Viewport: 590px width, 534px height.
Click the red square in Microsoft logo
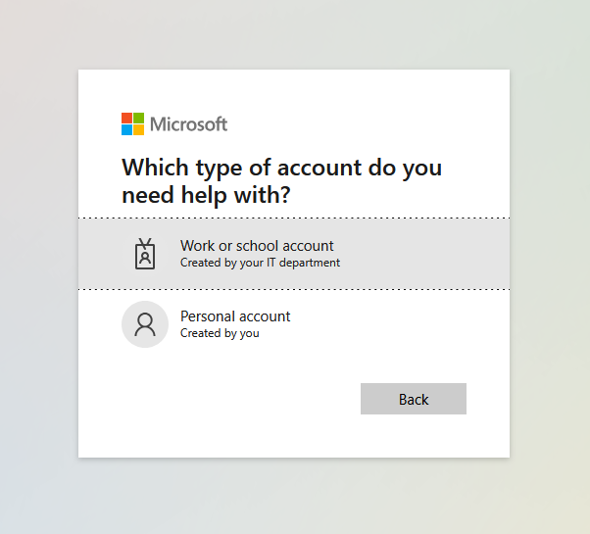tap(126, 119)
